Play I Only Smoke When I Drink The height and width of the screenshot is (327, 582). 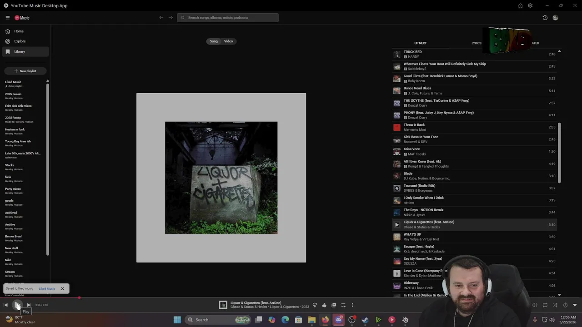click(x=474, y=200)
